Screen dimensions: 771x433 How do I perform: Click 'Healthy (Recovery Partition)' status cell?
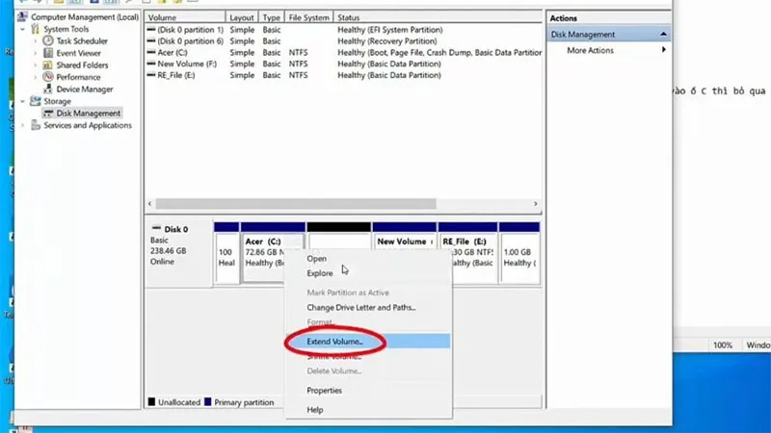coord(387,40)
